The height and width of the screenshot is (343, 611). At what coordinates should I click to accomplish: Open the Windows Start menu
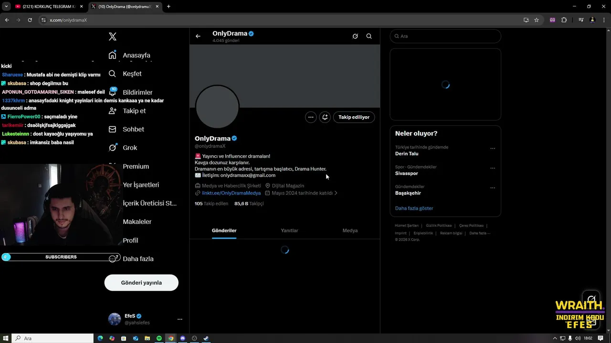point(6,338)
